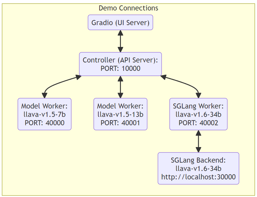Click the SGLang Worker node with PORT 40002
Screen dimensions: 257x197
click(198, 114)
